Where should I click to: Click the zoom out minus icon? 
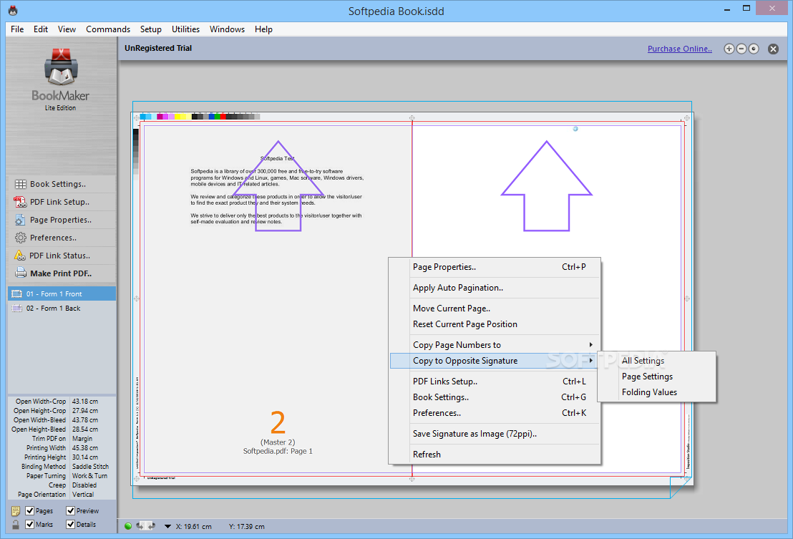click(x=741, y=49)
